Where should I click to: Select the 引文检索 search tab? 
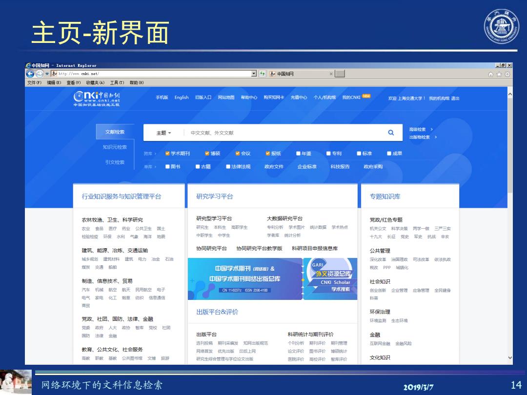pos(115,162)
